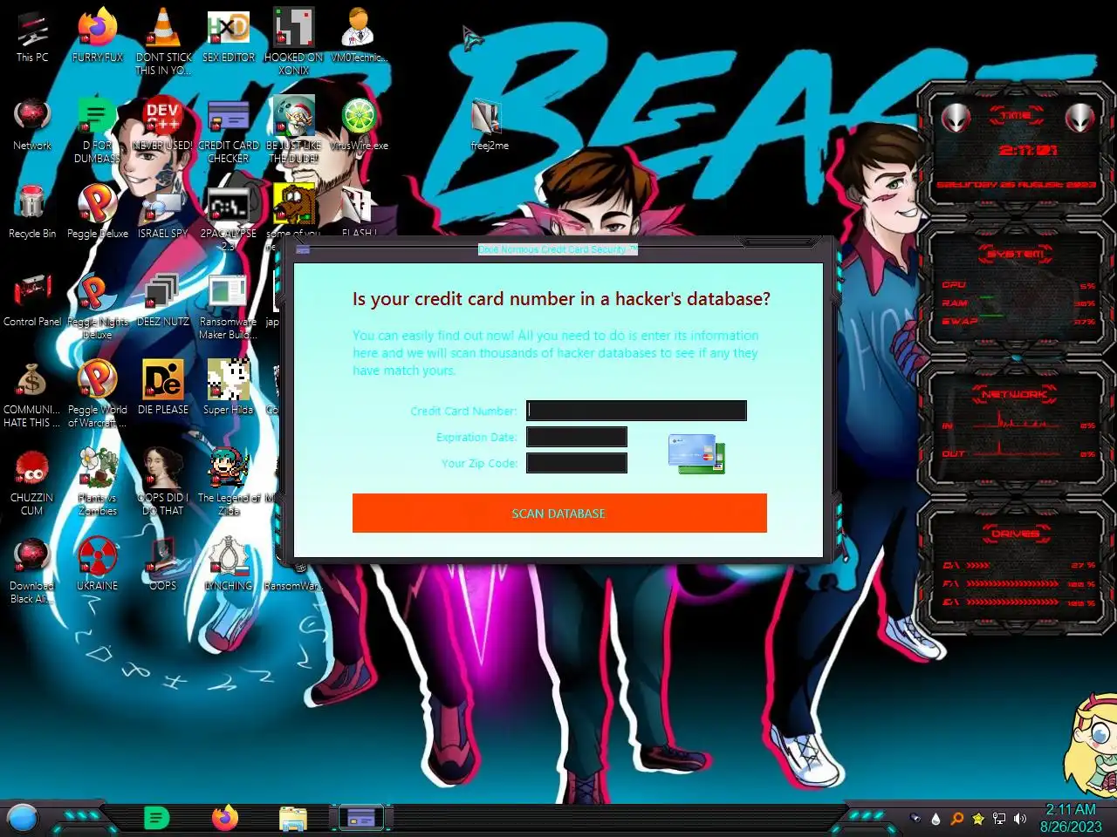1117x837 pixels.
Task: Launch Plants vs Zombies from desktop
Action: click(x=98, y=482)
